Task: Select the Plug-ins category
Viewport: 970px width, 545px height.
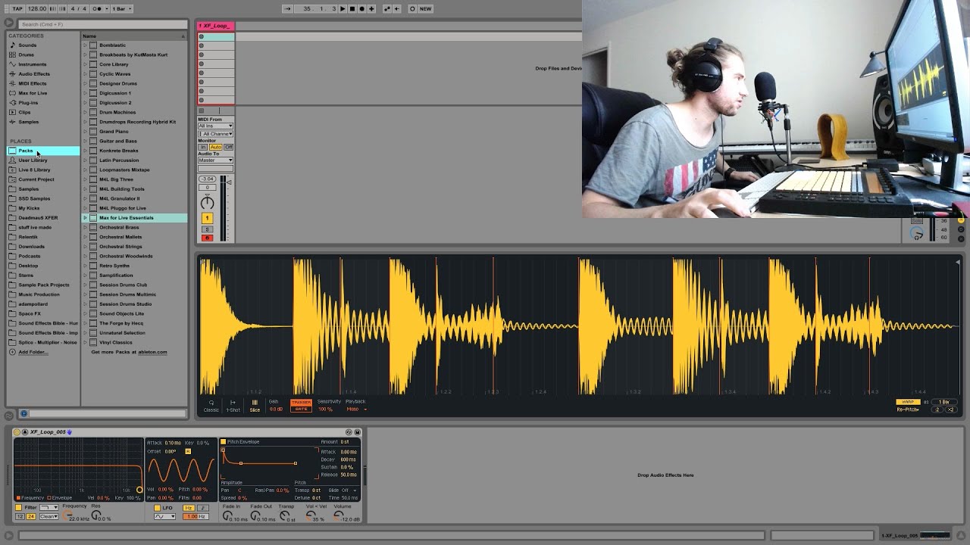Action: (x=28, y=103)
